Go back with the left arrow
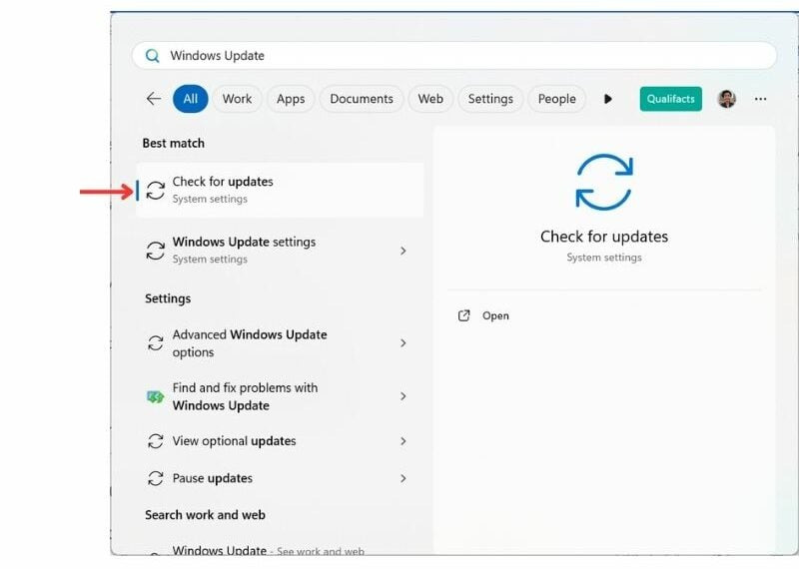Screen dimensions: 799x569 coord(154,98)
